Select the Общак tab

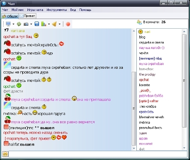pyautogui.click(x=10, y=16)
